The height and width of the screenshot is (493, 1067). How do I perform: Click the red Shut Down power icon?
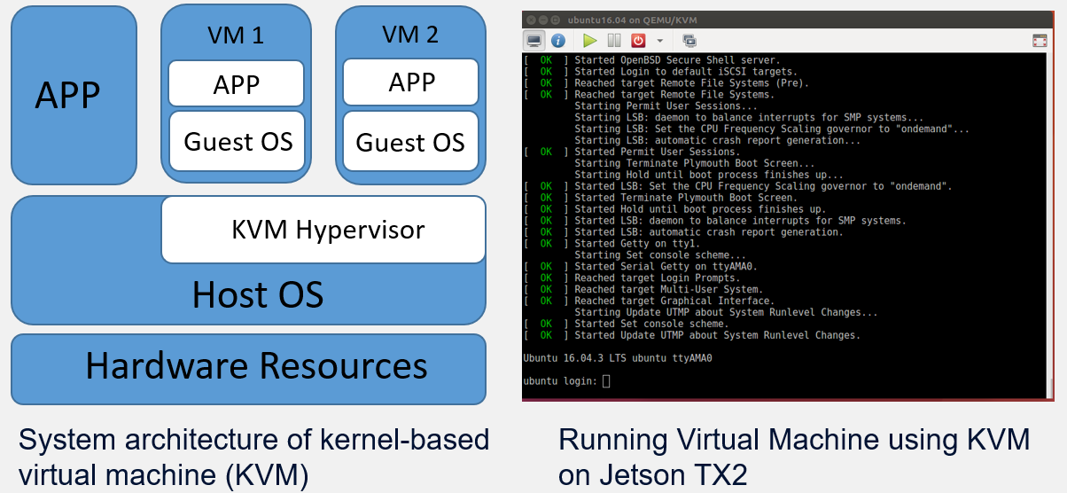coord(638,41)
